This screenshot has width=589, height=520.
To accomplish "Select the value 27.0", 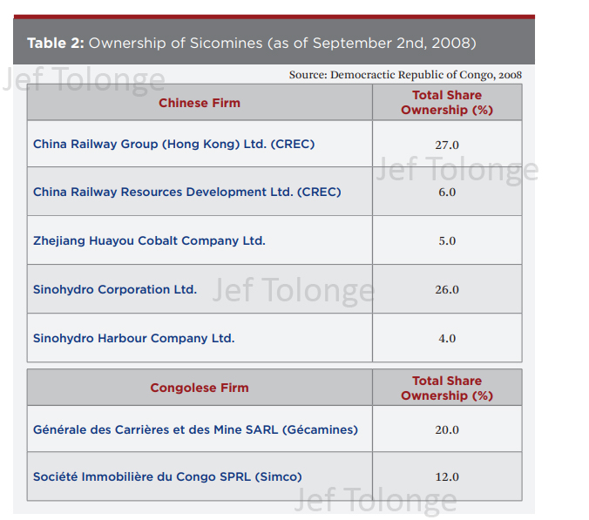I will (447, 145).
